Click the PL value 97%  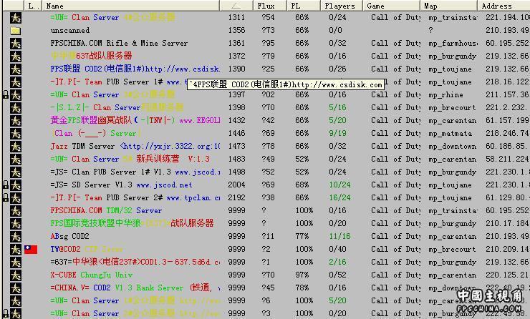coord(302,275)
